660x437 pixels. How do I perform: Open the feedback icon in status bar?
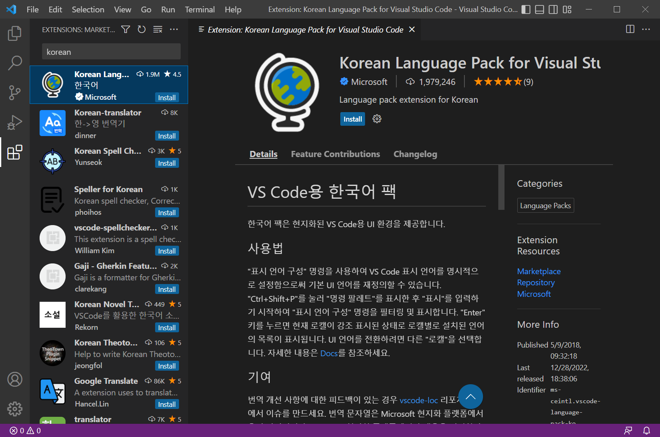628,431
